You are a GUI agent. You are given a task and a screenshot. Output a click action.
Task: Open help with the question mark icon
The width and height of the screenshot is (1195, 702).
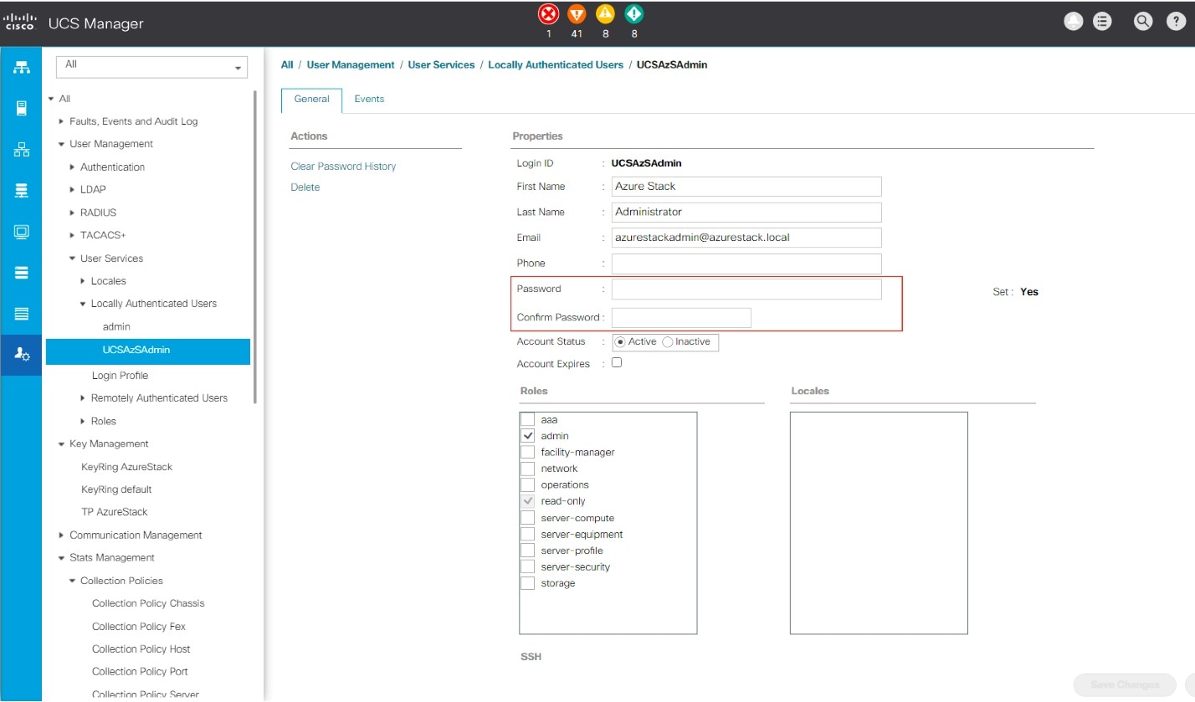(x=1175, y=23)
